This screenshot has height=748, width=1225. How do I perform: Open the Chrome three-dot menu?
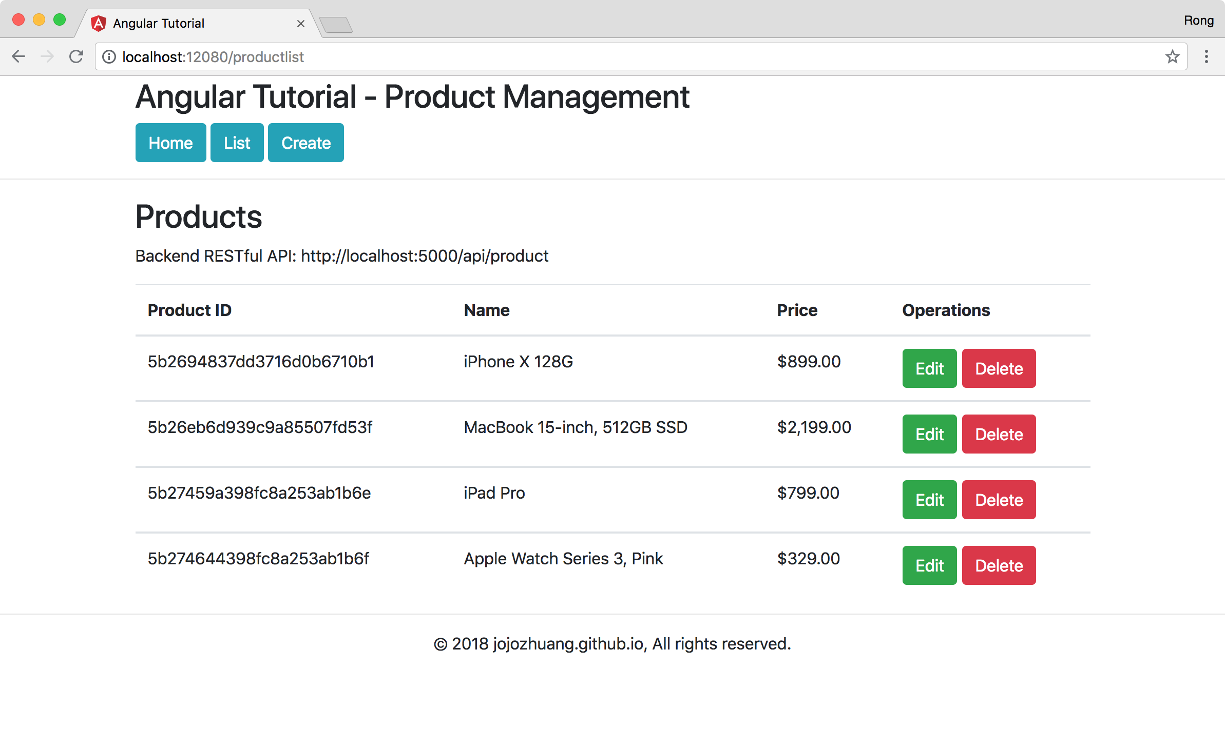click(1207, 56)
